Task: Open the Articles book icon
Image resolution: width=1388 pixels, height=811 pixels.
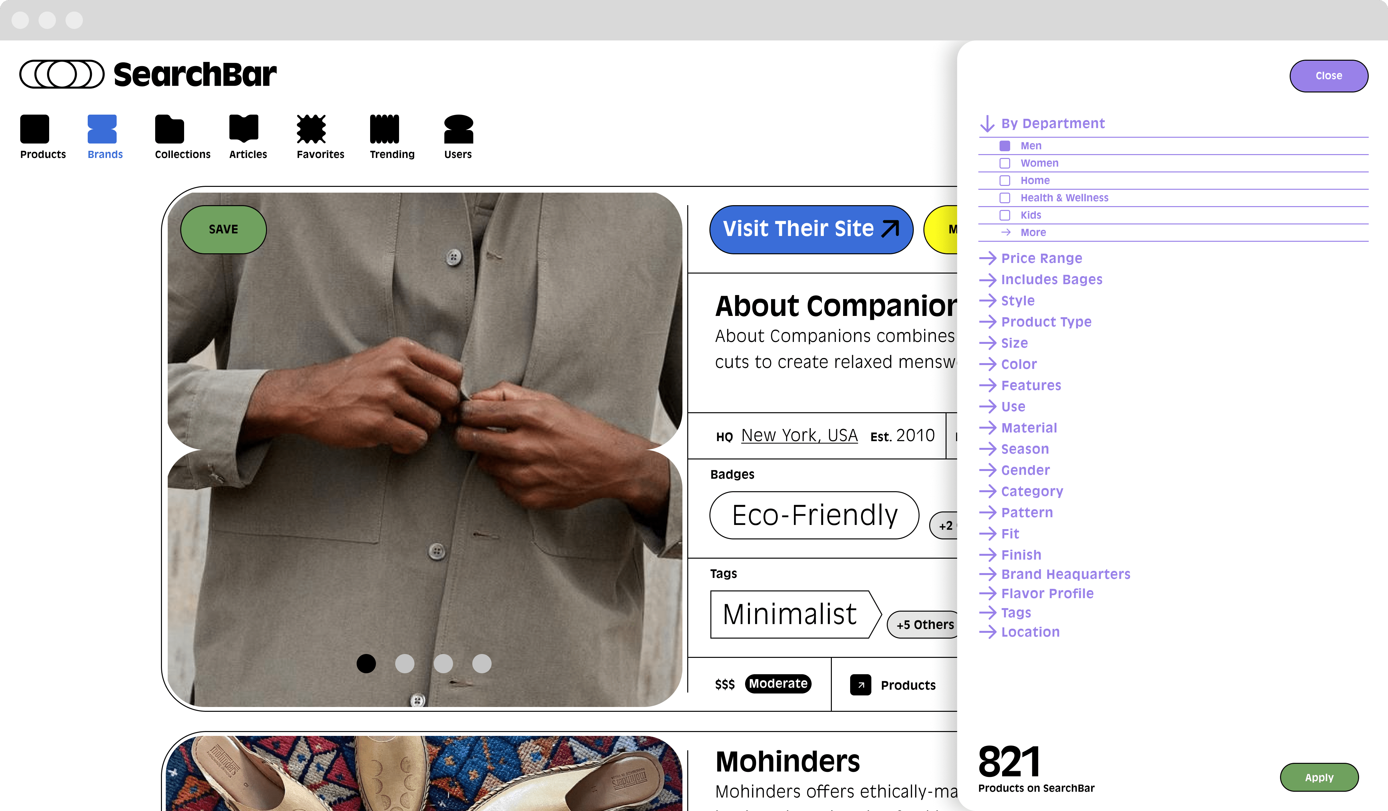Action: click(x=244, y=129)
